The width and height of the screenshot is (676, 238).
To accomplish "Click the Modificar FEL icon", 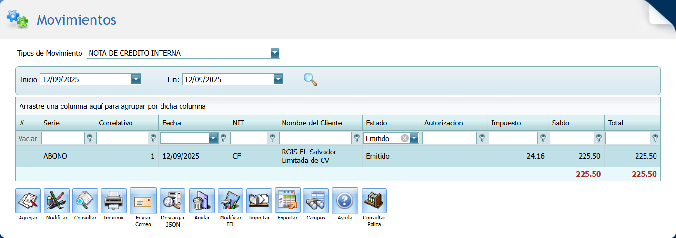I will coord(231,201).
